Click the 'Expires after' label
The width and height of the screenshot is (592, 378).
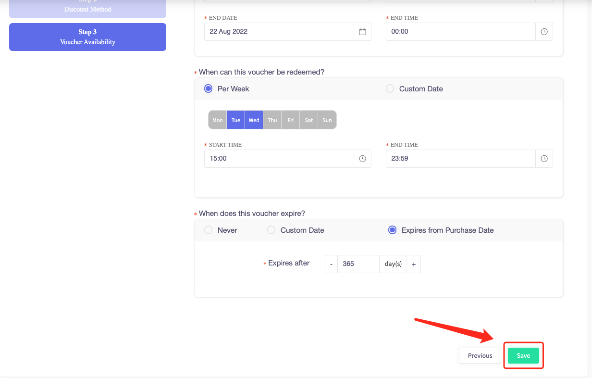pyautogui.click(x=289, y=263)
